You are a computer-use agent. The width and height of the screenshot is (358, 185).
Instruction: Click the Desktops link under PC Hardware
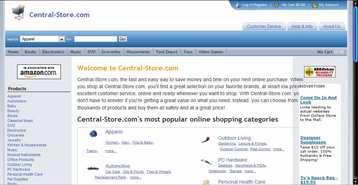[x=225, y=165]
